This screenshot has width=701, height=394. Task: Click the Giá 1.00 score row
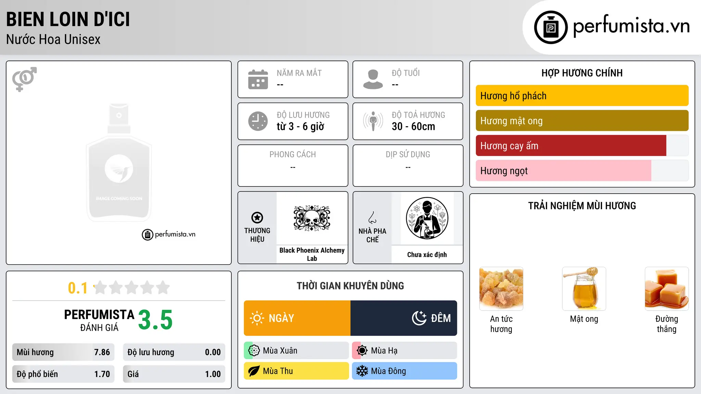[174, 374]
